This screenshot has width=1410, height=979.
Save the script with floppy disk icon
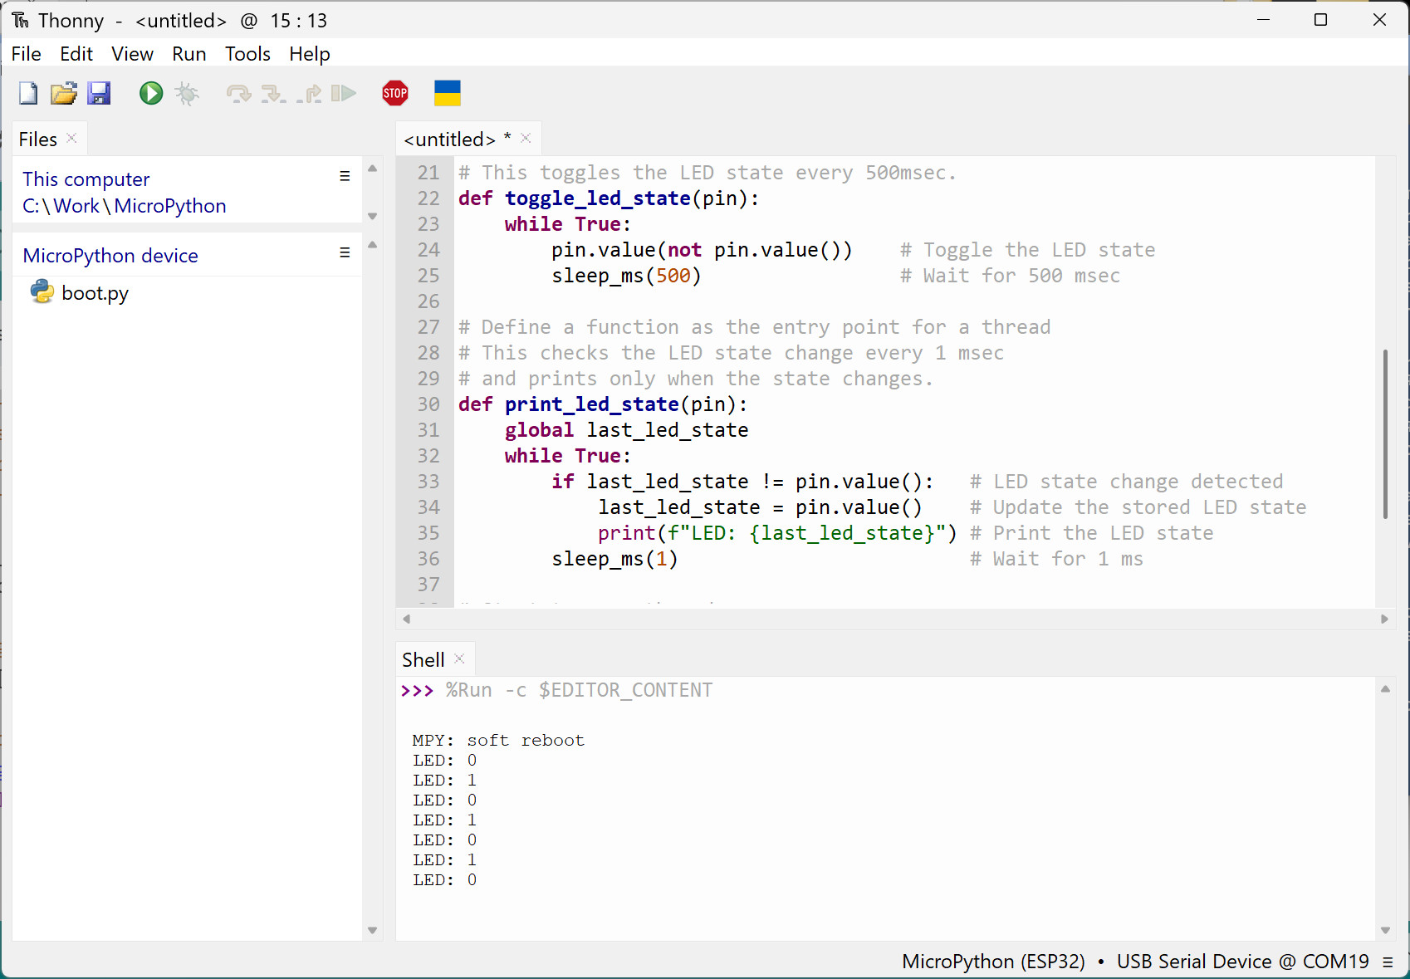100,93
